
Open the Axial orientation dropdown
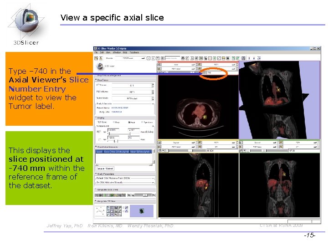point(178,65)
